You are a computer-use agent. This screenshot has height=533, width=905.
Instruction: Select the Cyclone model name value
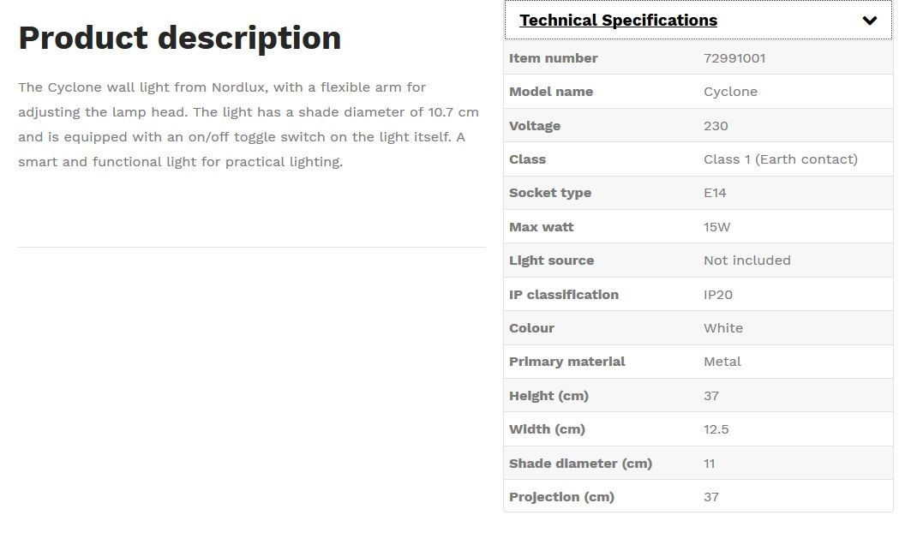[730, 92]
